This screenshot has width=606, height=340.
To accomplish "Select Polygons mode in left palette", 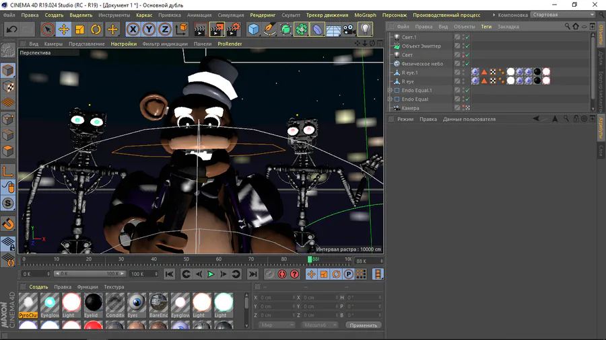I will 8,151.
